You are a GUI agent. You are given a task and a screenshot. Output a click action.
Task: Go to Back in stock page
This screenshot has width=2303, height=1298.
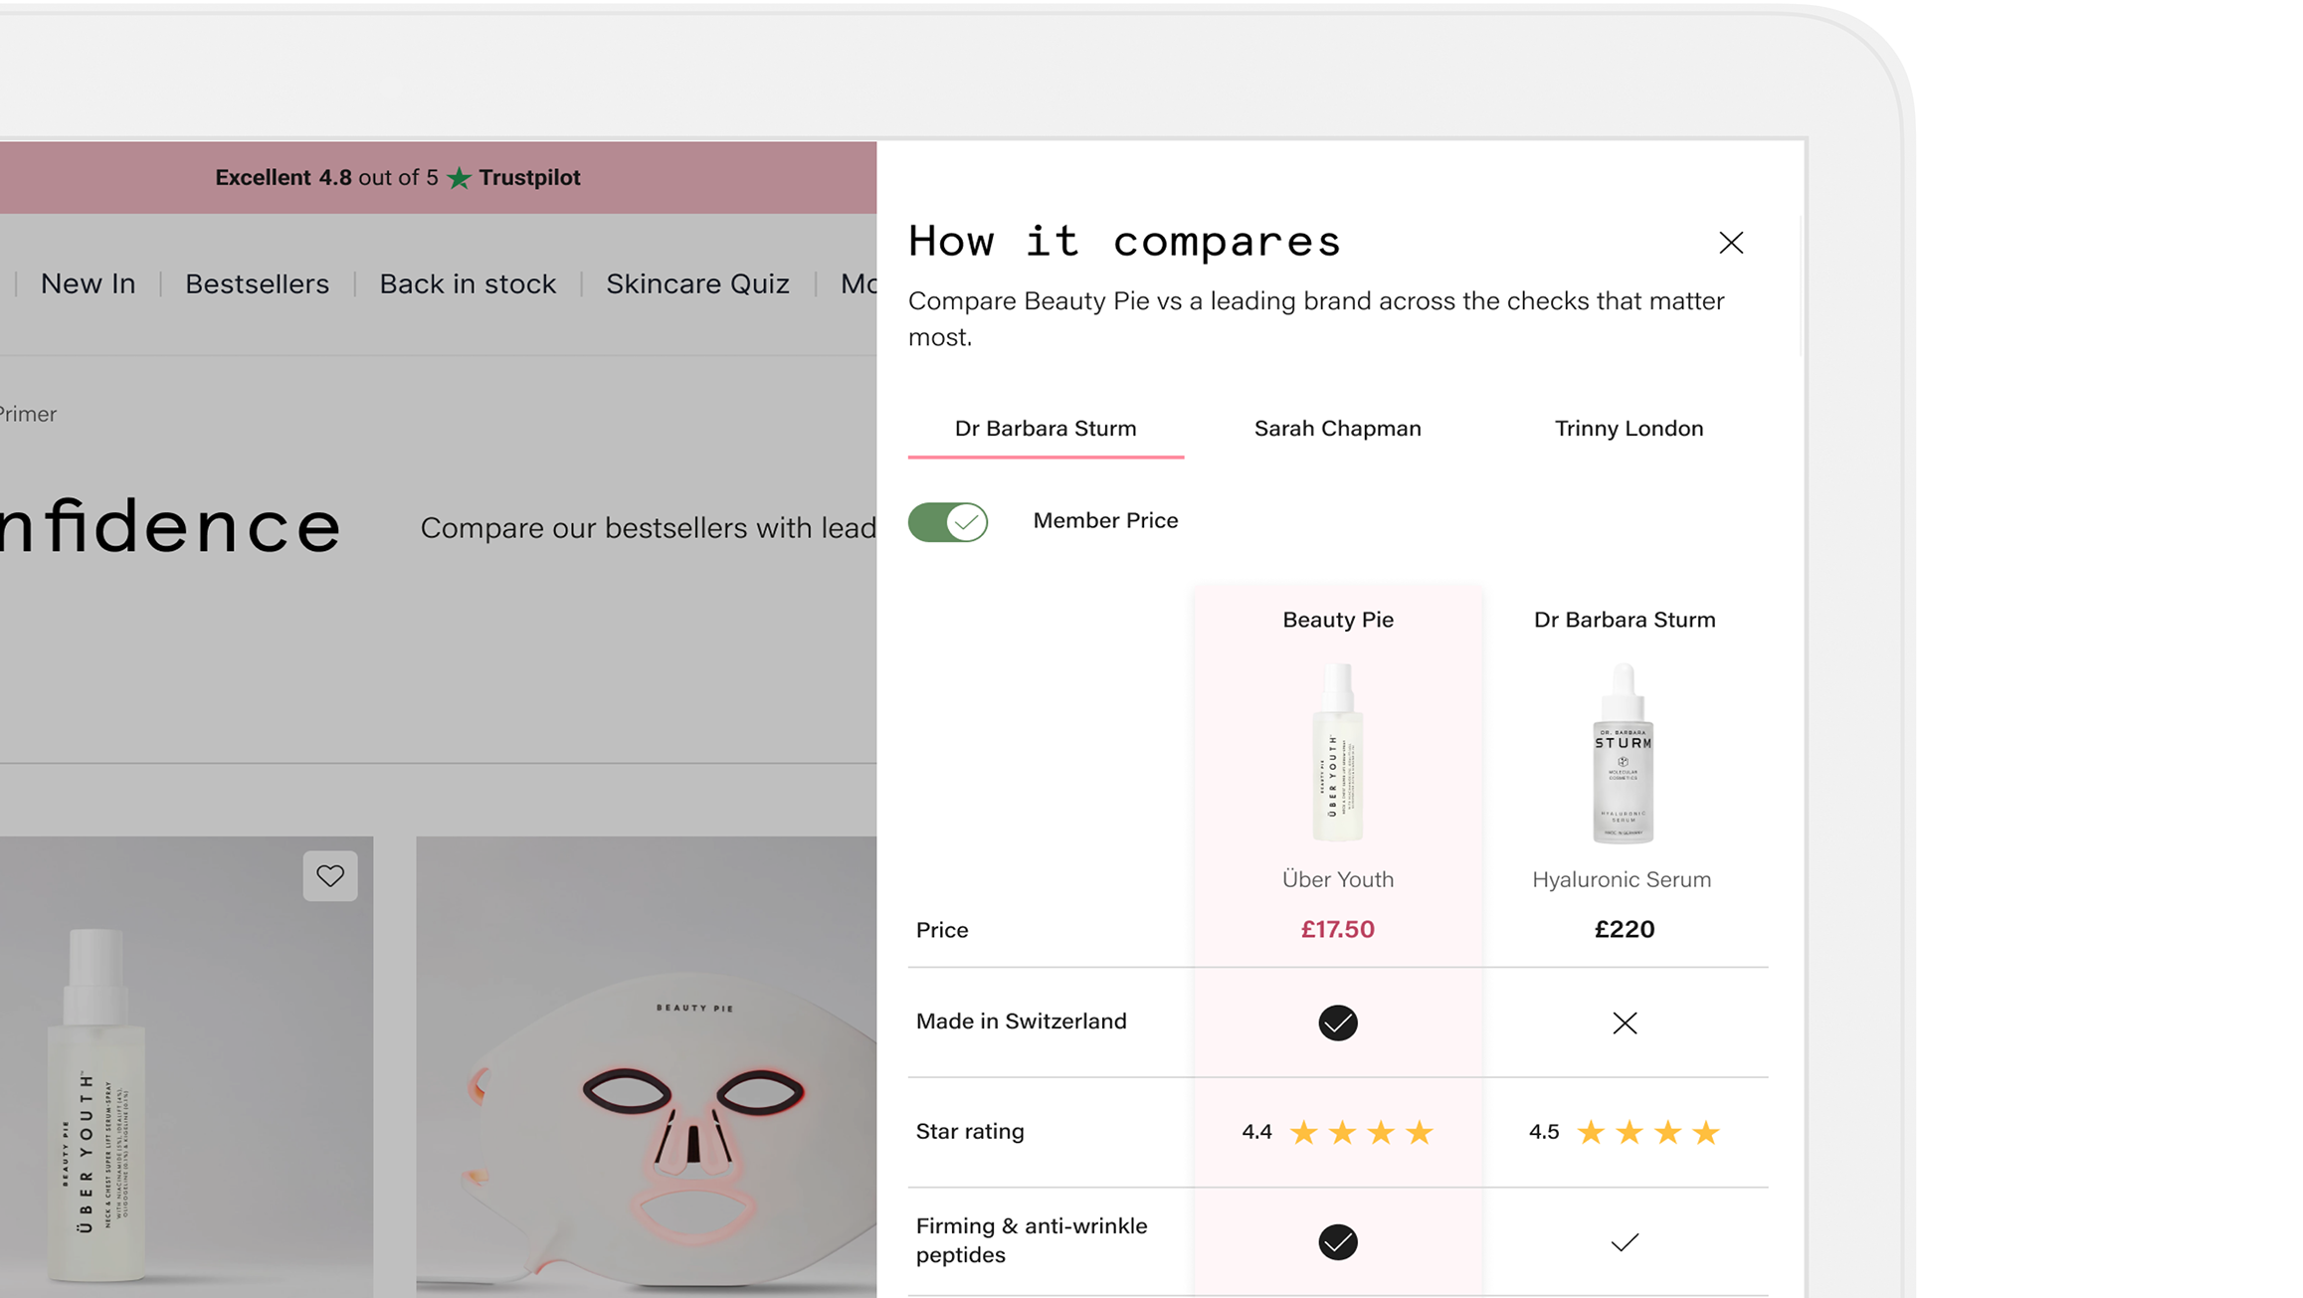[468, 284]
